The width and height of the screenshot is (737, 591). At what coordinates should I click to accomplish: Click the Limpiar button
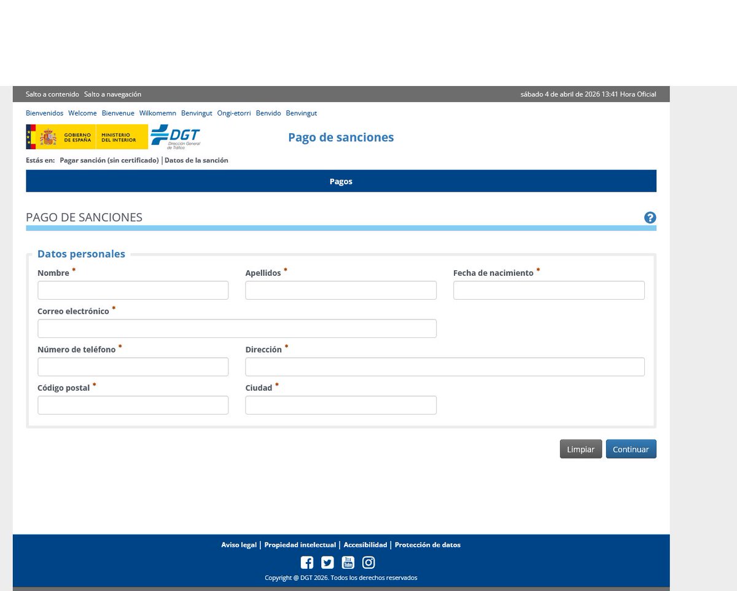[580, 449]
